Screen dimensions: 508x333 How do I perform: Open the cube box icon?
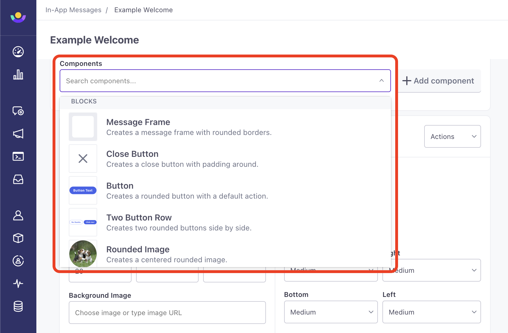pos(18,238)
